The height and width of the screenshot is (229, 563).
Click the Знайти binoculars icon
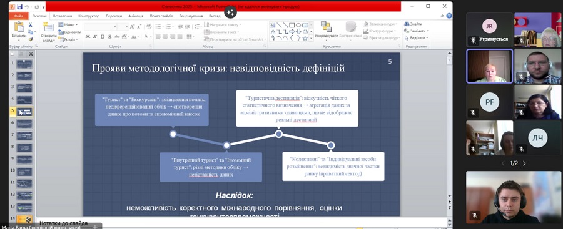point(407,24)
